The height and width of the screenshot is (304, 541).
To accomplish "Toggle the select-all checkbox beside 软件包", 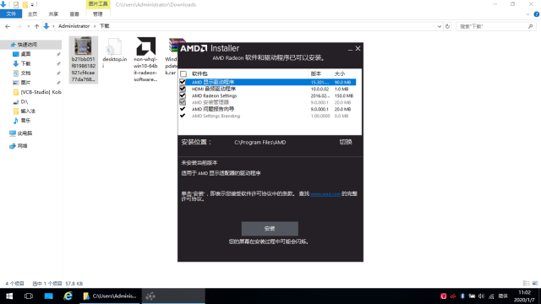I will tap(183, 73).
